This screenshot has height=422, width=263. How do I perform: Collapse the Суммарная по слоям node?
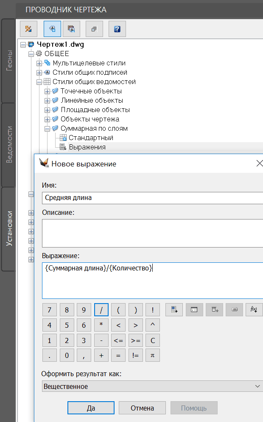tap(47, 129)
